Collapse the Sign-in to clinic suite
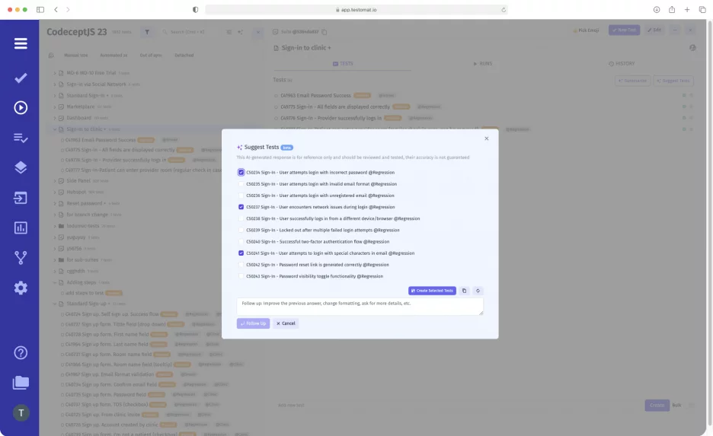This screenshot has width=713, height=436. coord(55,129)
